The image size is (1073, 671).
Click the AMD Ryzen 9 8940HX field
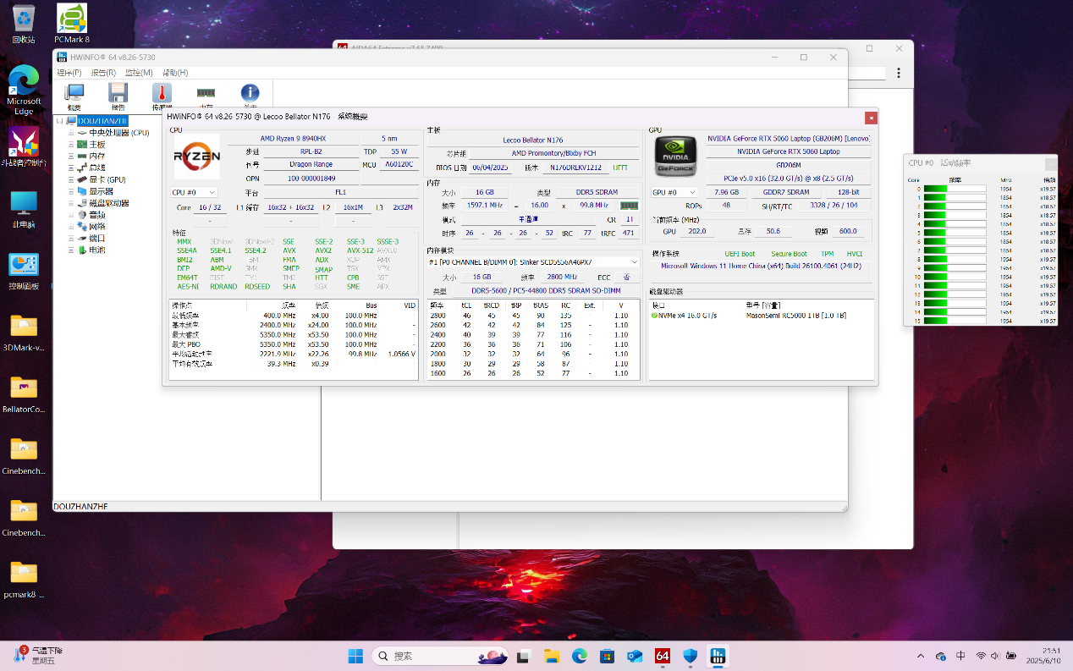tap(294, 139)
